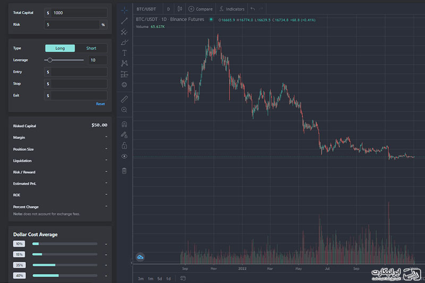
Task: Click the 35% DCA label
Action: tap(19, 265)
